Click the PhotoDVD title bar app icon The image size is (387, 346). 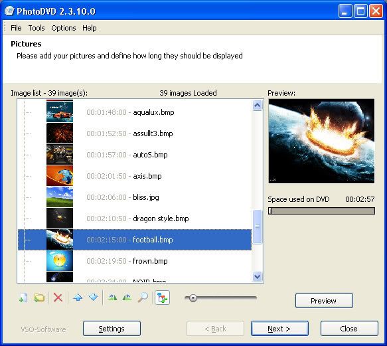click(9, 11)
